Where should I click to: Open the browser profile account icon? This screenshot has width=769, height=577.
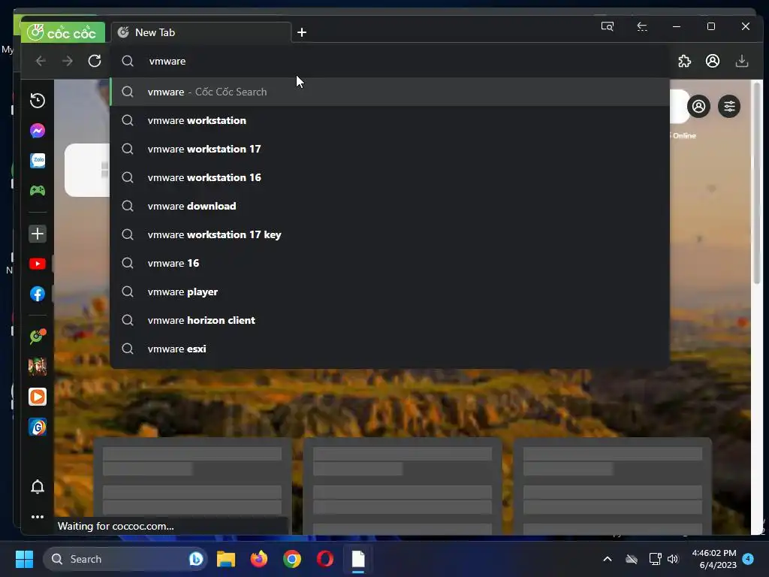pos(713,61)
